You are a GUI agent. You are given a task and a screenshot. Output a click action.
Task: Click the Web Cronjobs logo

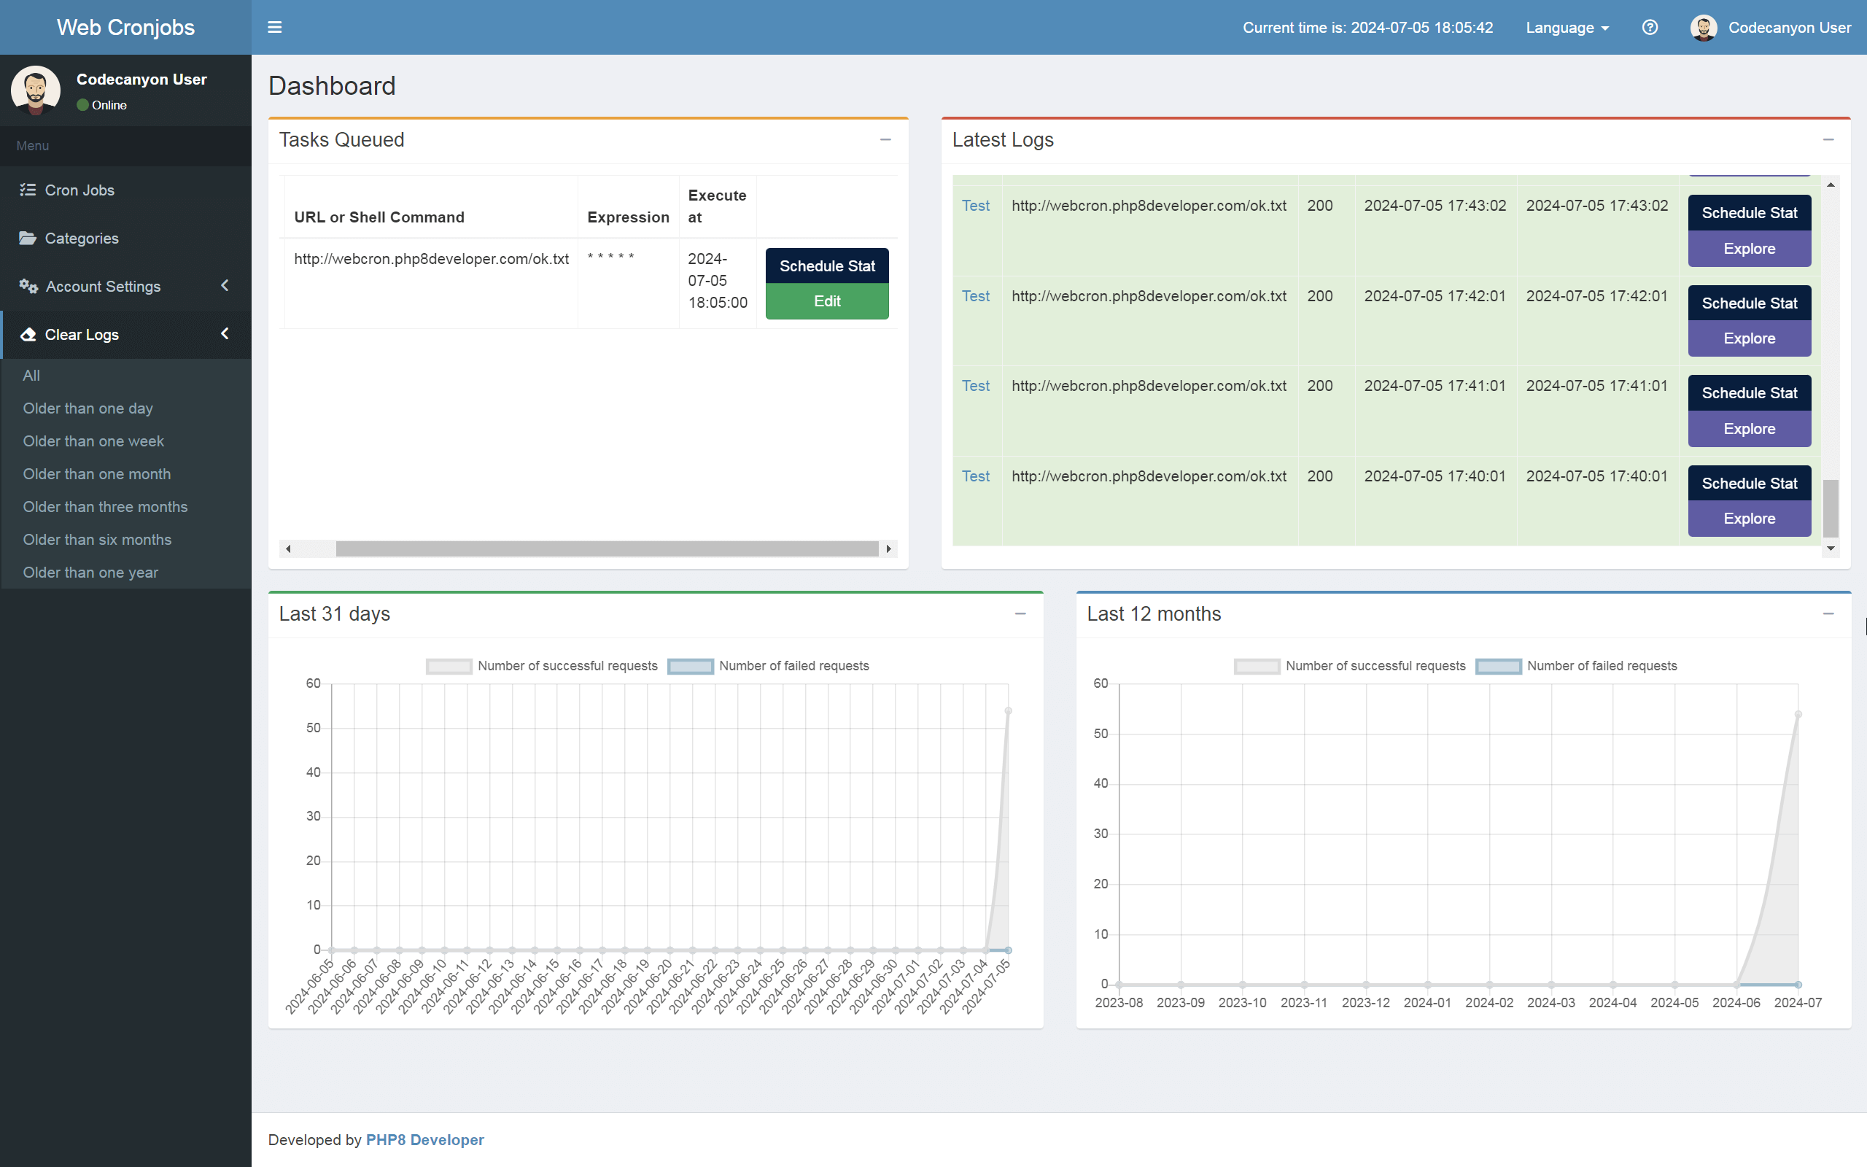pos(125,27)
